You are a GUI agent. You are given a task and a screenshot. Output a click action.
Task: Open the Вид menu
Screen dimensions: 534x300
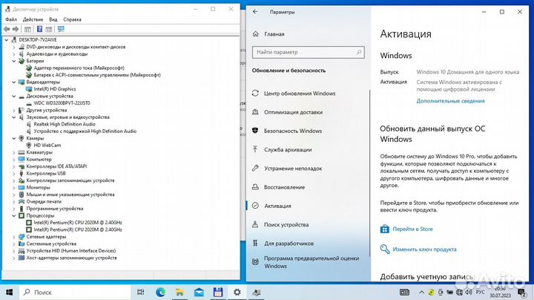[x=53, y=19]
